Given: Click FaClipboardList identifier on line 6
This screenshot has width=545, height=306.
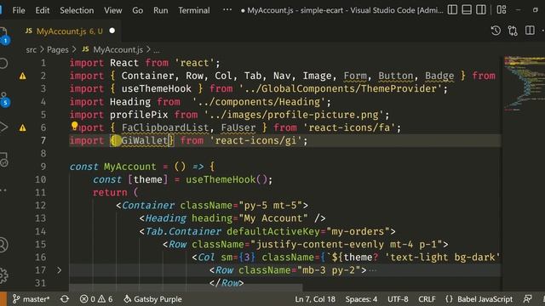Looking at the screenshot, I should click(165, 127).
